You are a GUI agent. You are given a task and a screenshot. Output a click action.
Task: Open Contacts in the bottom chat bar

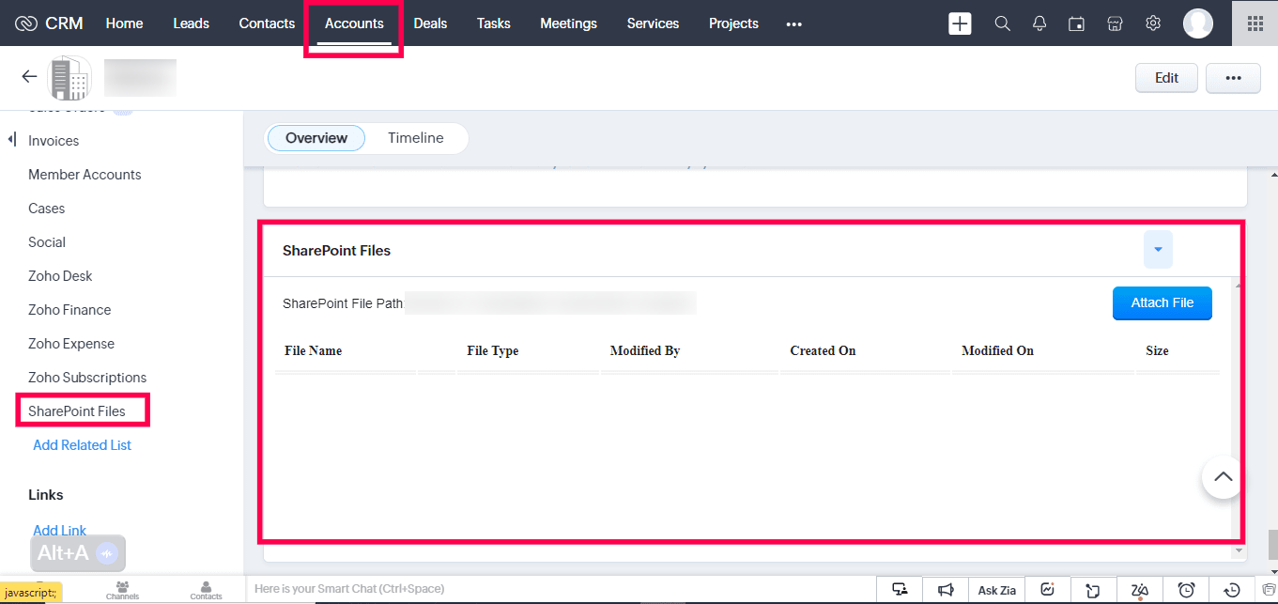click(x=206, y=590)
